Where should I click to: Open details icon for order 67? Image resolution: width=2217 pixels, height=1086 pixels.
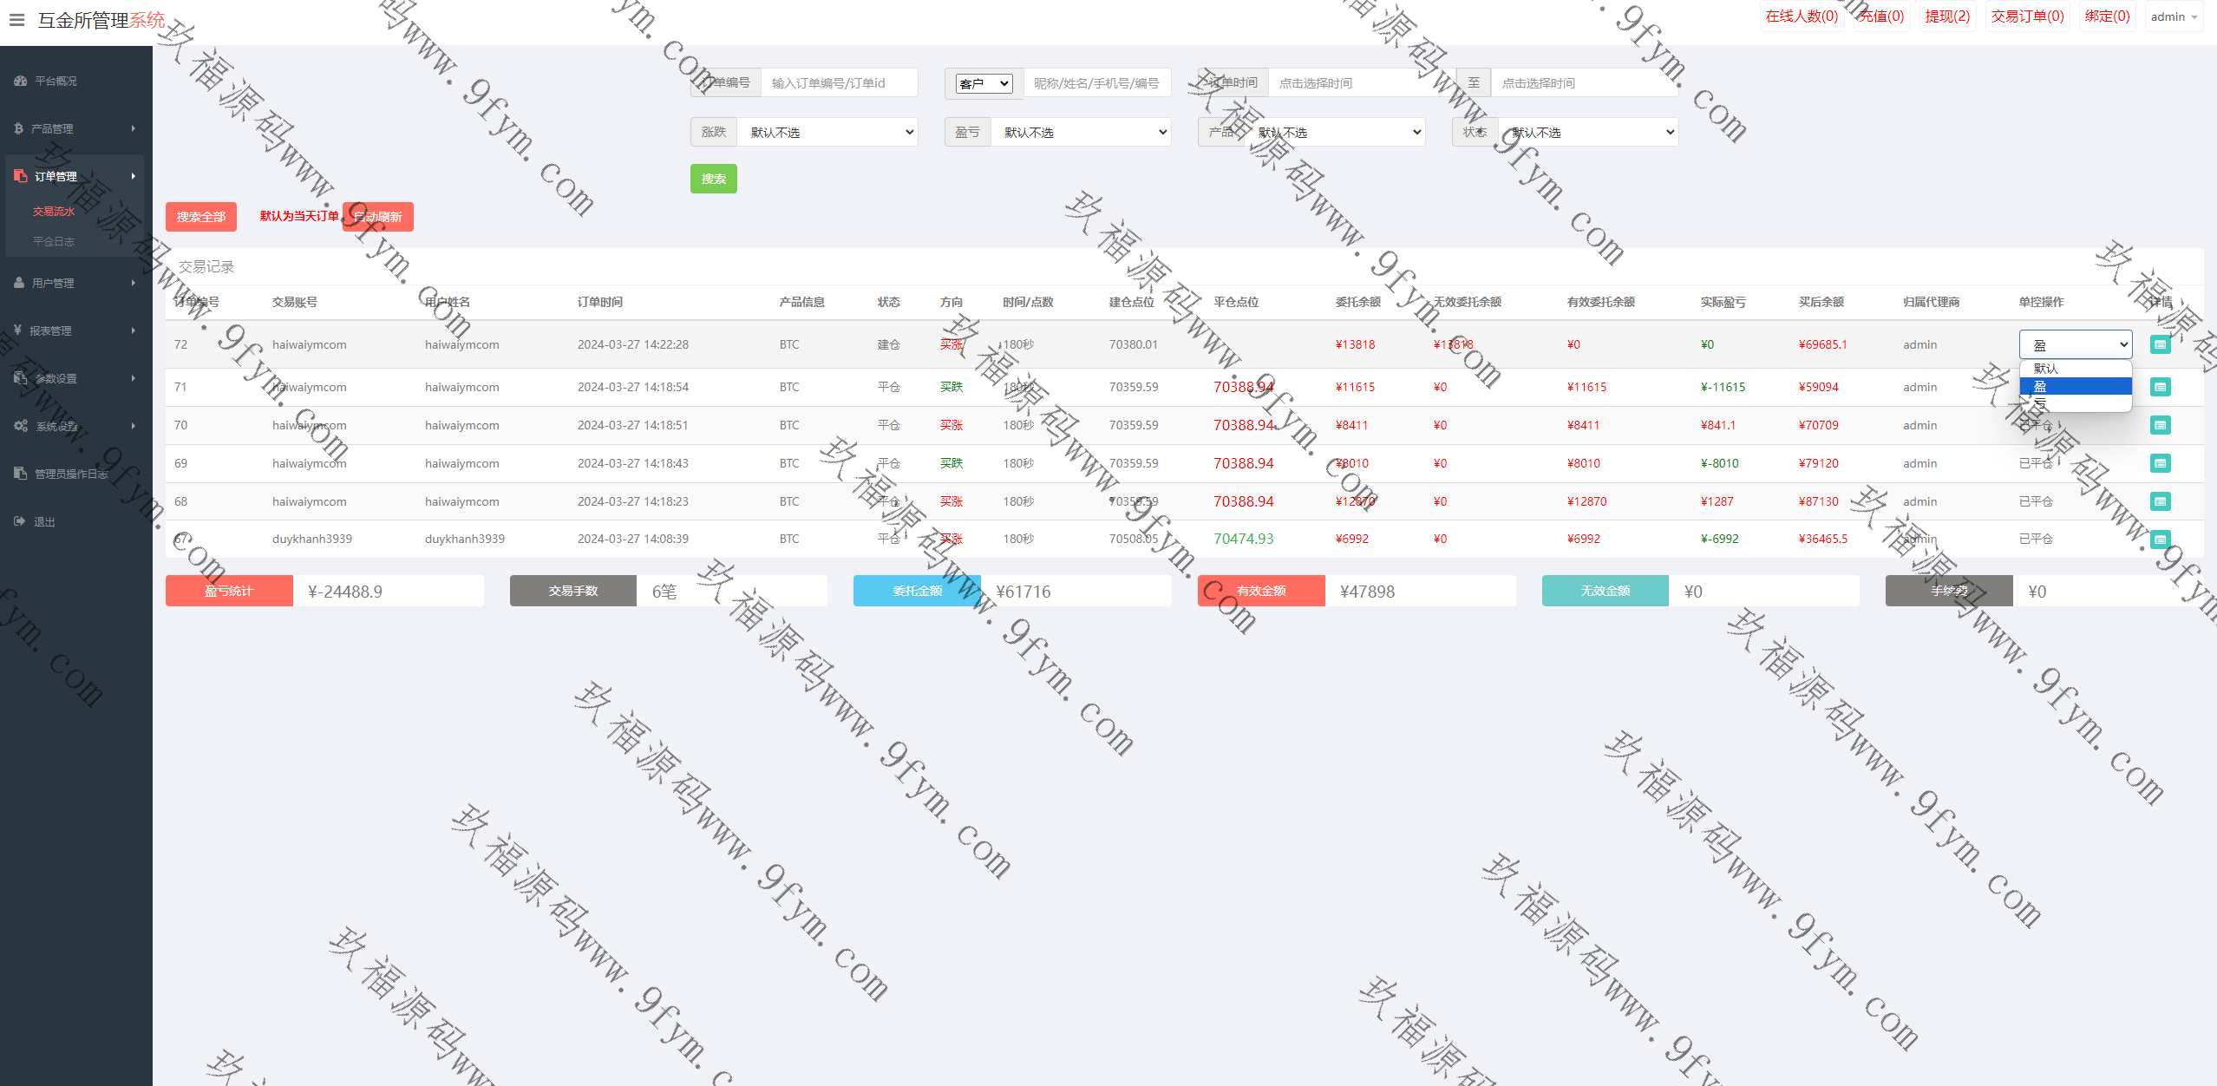pos(2160,539)
